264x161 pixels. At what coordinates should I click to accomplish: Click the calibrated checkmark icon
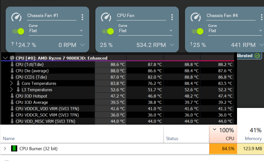coord(257,56)
